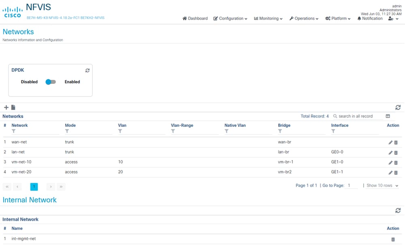Sort by Mode column header

(70, 125)
